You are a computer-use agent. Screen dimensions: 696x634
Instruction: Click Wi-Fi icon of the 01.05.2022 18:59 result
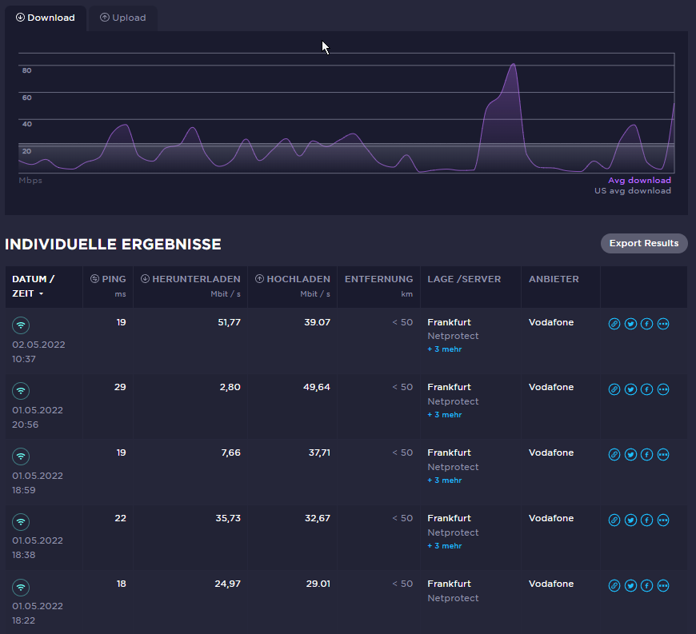click(21, 456)
